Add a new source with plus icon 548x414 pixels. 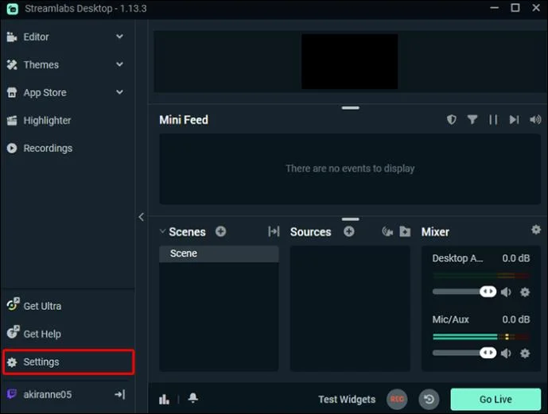click(x=349, y=231)
